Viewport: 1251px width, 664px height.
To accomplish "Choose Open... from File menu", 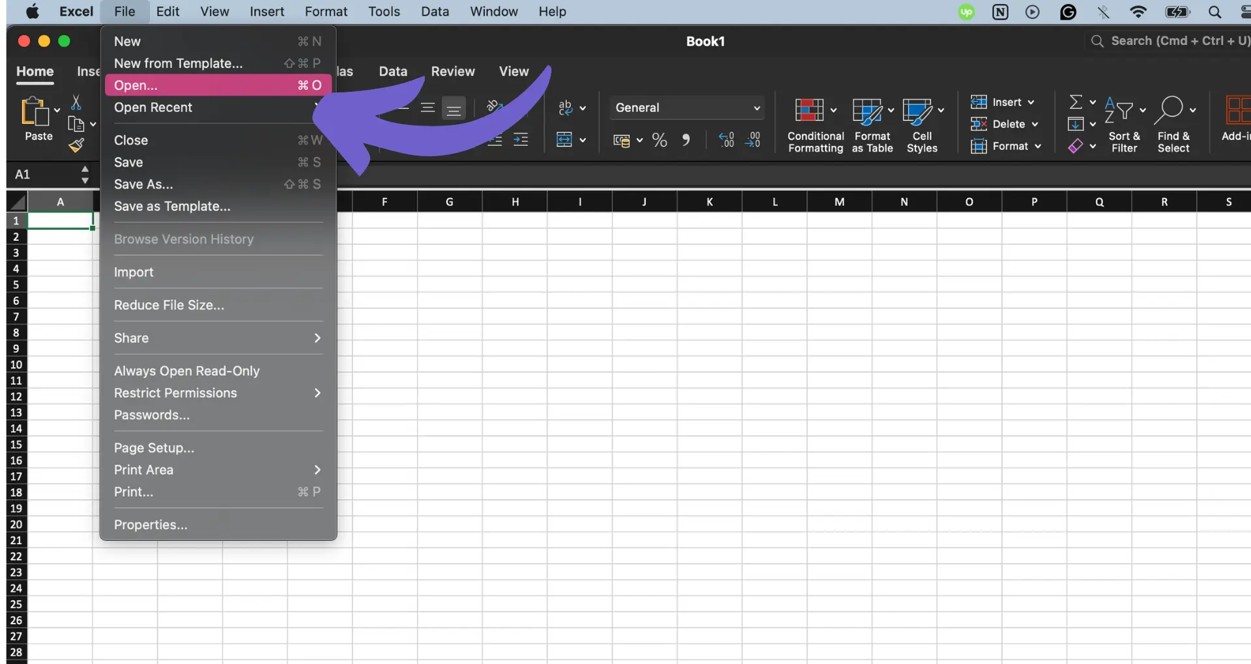I will point(218,85).
